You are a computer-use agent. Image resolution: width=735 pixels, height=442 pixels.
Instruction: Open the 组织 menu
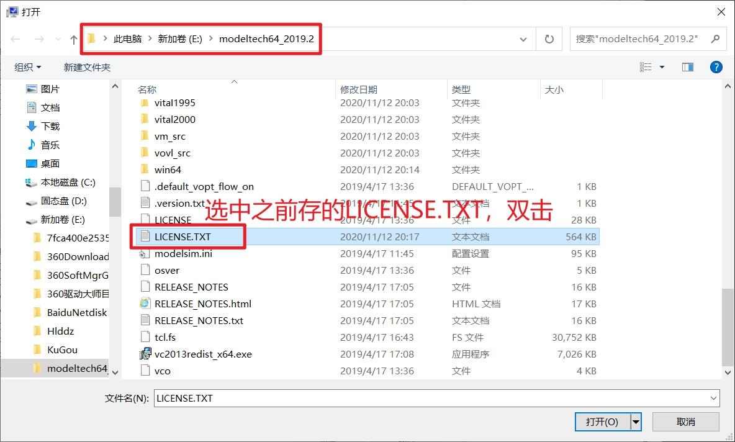click(28, 68)
